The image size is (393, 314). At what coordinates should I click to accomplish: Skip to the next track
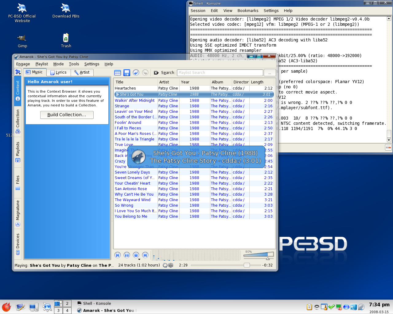tap(145, 255)
